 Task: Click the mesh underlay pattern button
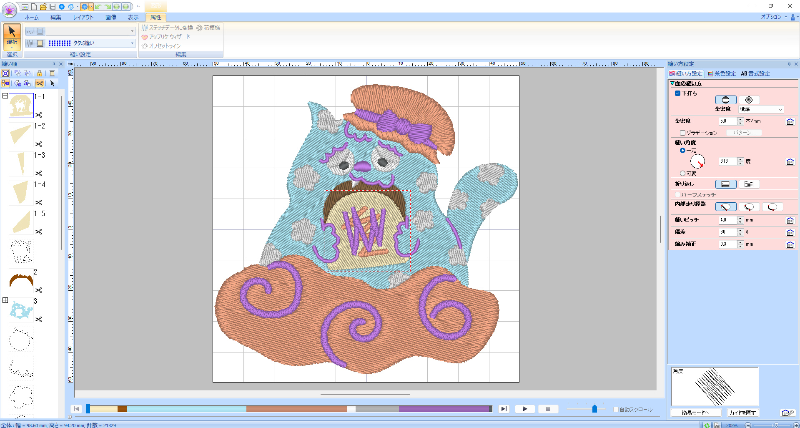pos(749,100)
